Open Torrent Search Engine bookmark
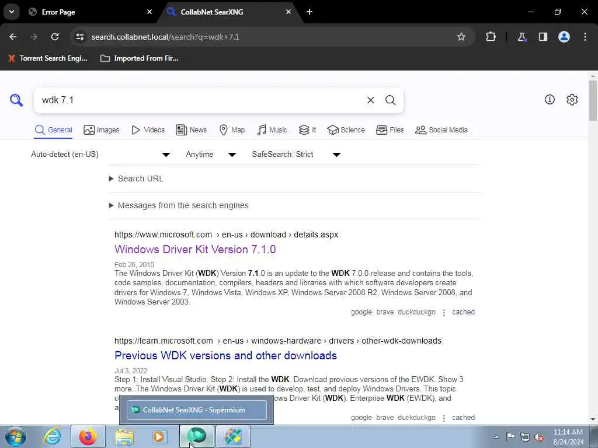The height and width of the screenshot is (448, 598). click(48, 58)
